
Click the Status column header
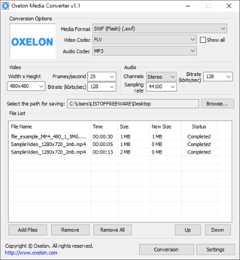tap(199, 127)
